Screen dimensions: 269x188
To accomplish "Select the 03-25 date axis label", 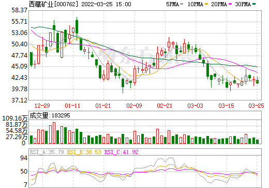I will pos(256,106).
